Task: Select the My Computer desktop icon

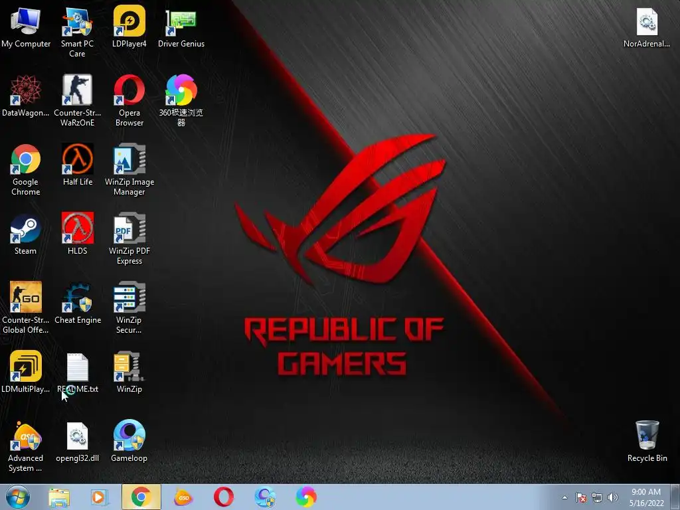Action: pyautogui.click(x=26, y=27)
